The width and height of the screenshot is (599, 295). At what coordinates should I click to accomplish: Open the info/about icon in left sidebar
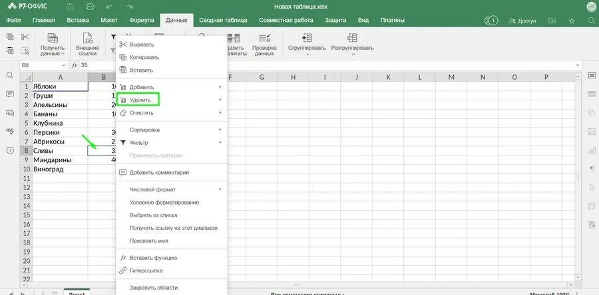tap(10, 150)
